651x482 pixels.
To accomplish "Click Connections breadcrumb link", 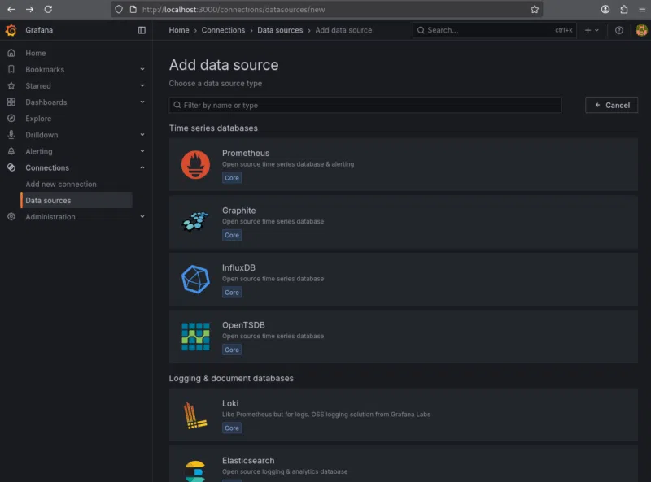I will point(223,30).
